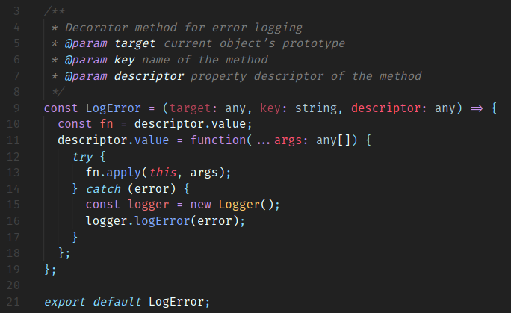The image size is (511, 313).
Task: Click the 'logError' method call on line 16
Action: (x=162, y=221)
